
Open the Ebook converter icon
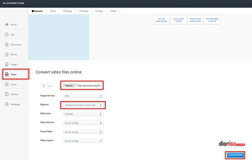7,54
